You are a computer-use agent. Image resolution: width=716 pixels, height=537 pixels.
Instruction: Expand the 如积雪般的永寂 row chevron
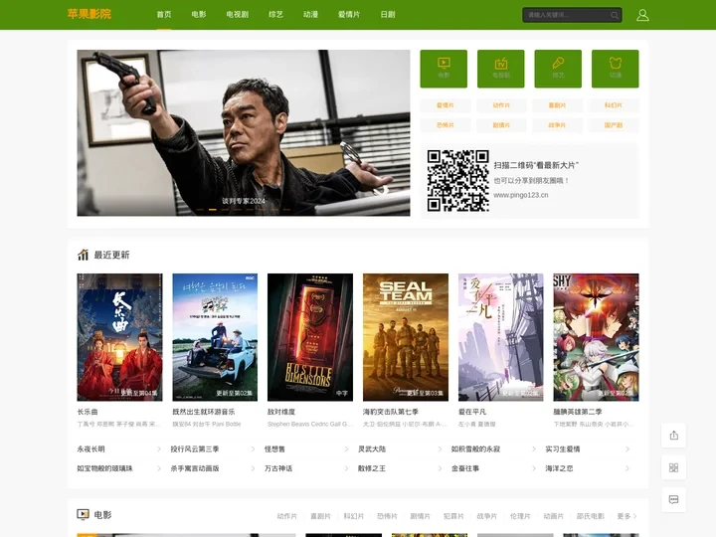[x=533, y=449]
